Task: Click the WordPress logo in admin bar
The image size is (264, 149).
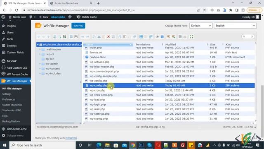Action: (x=3, y=17)
